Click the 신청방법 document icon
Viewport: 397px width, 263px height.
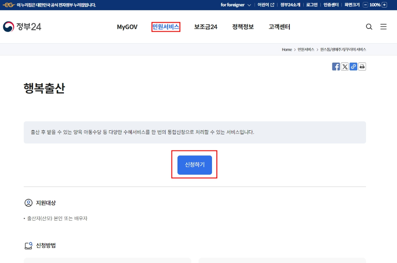[28, 246]
